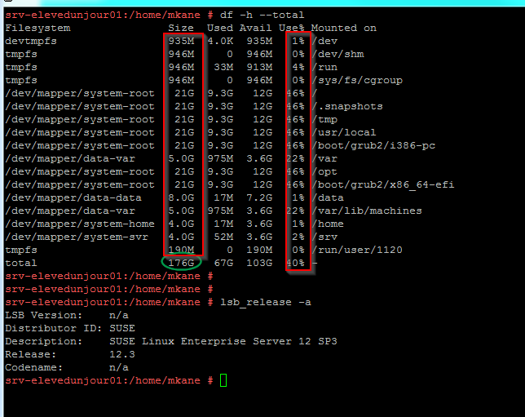Click the Use% column header
525x417 pixels.
click(x=293, y=28)
